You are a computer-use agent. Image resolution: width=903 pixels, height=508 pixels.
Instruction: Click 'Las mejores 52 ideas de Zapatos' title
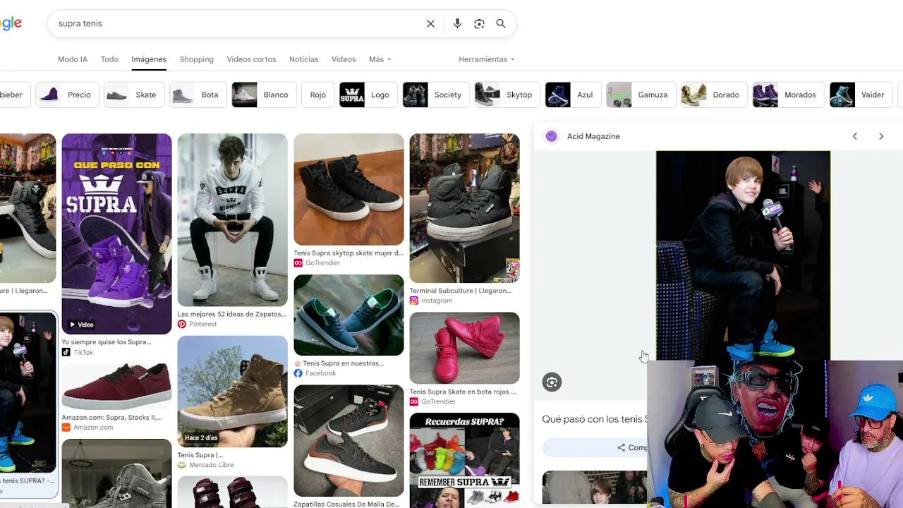point(232,314)
